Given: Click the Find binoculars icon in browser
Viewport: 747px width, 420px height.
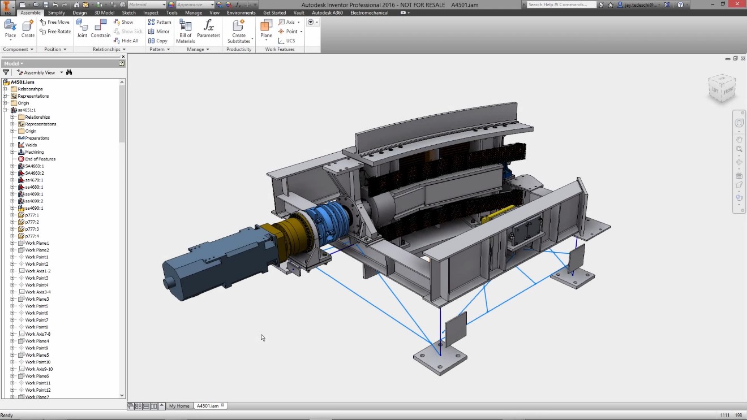Looking at the screenshot, I should pos(69,72).
